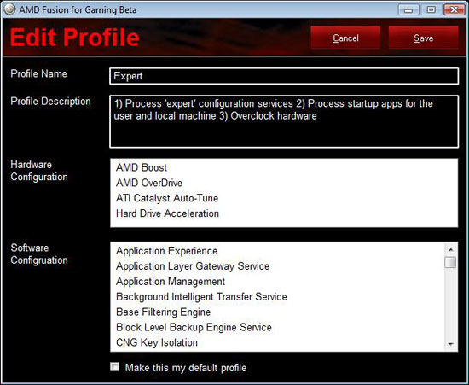
Task: Pick Background Intelligent Transfer Service
Action: pos(201,297)
